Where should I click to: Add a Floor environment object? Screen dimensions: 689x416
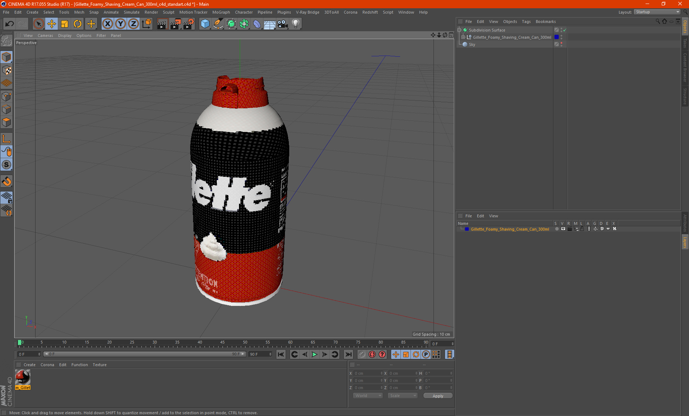click(x=270, y=24)
